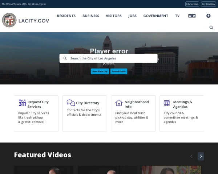Open the Government menu
Image resolution: width=218 pixels, height=174 pixels.
coord(156,16)
